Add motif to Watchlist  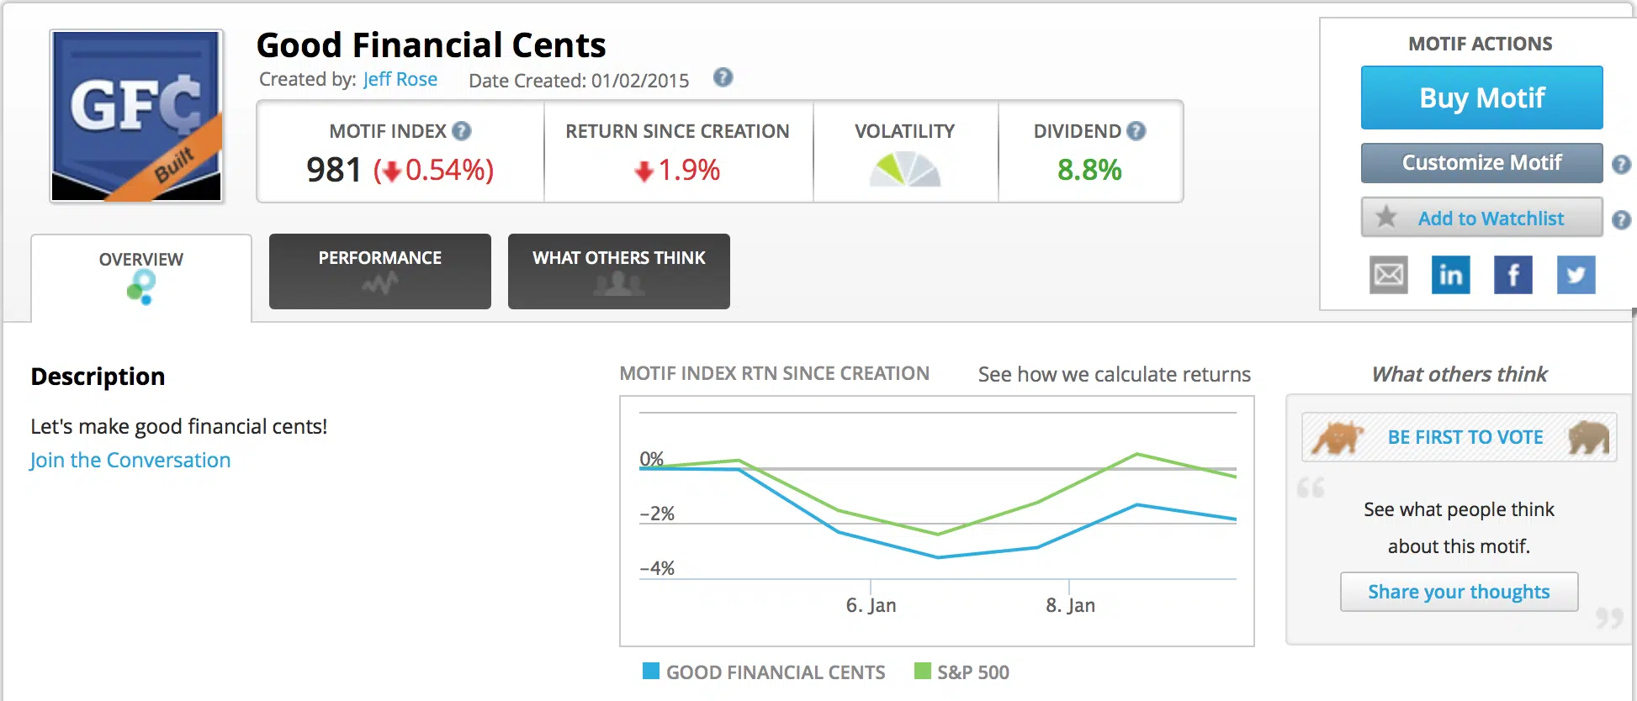(x=1481, y=219)
